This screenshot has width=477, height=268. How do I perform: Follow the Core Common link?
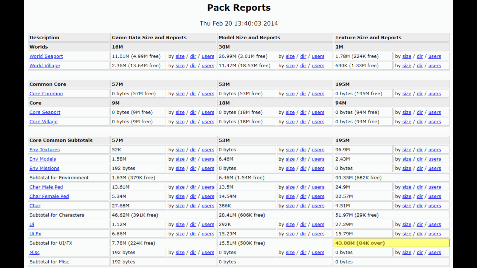[46, 94]
